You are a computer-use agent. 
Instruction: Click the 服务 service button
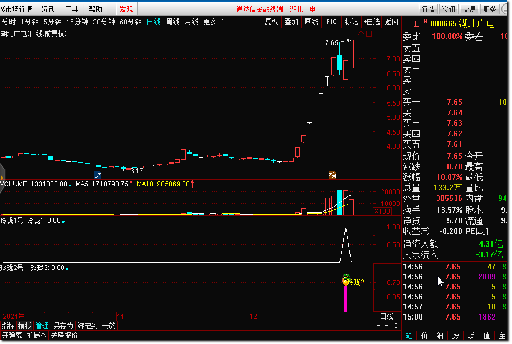pos(490,9)
